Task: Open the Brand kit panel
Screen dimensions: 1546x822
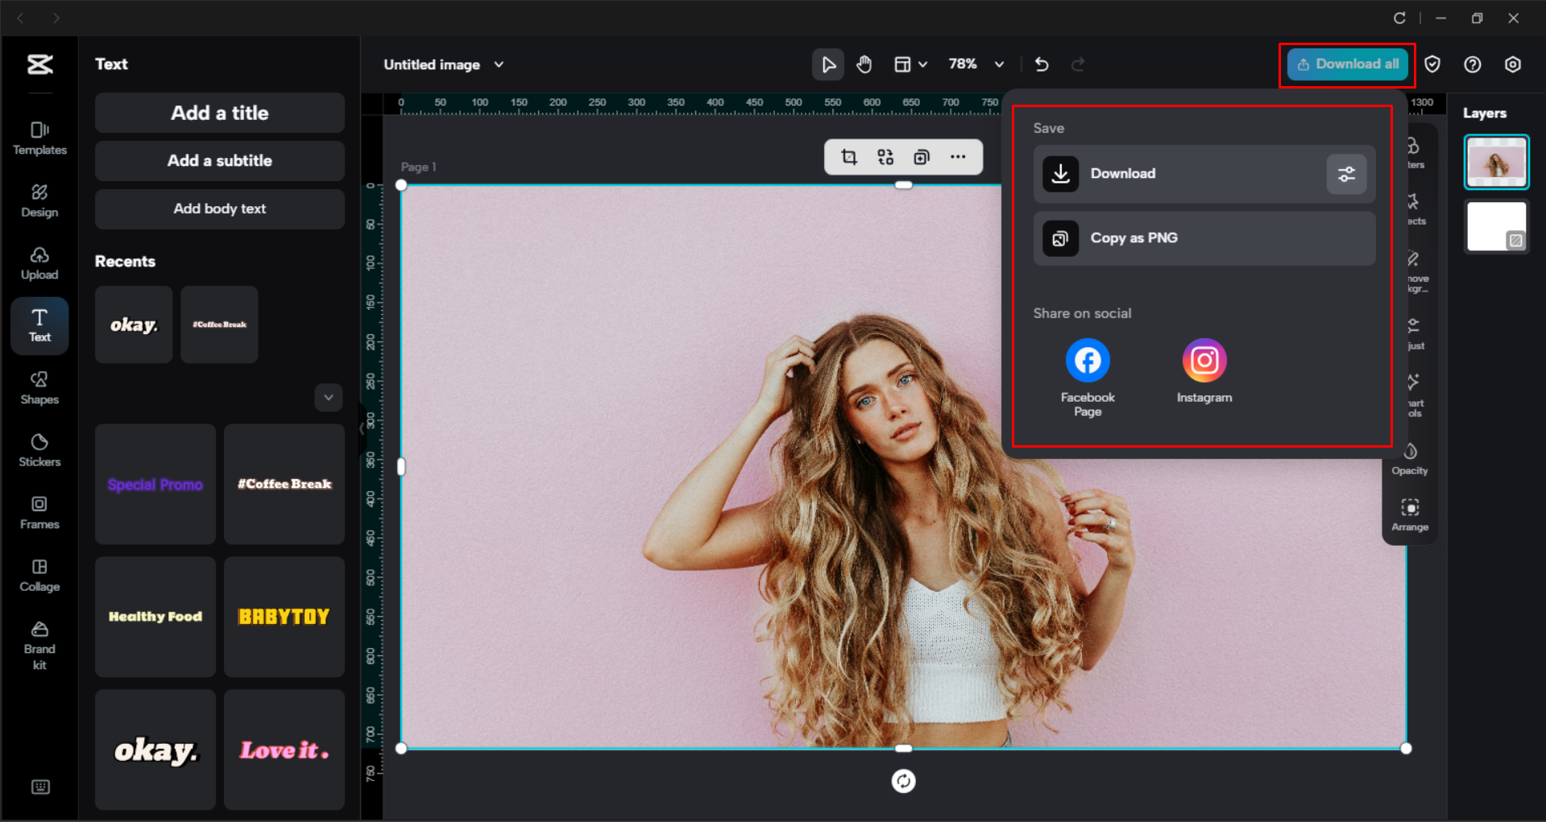Action: pos(39,642)
